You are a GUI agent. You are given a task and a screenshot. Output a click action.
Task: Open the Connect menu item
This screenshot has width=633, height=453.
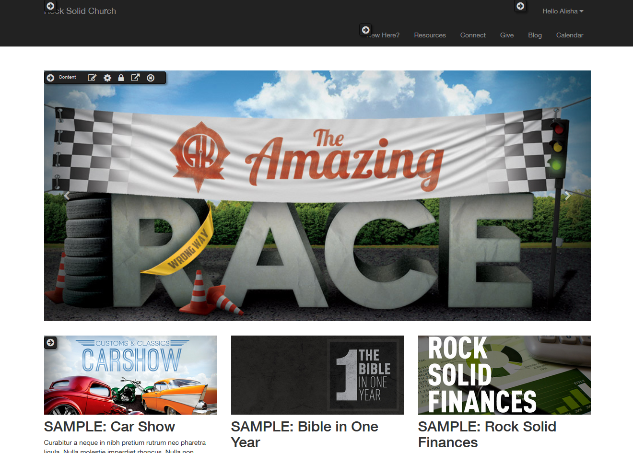point(473,35)
